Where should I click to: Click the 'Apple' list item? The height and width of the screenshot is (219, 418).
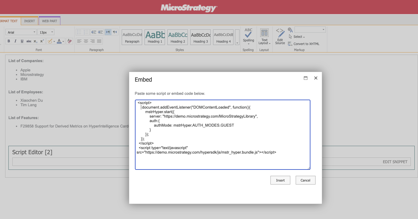click(26, 70)
